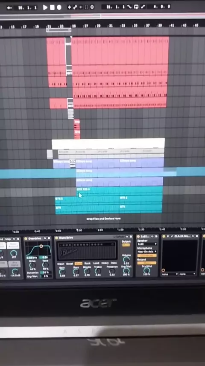205x366 pixels.
Task: Toggle the Automation Arm icon
Action: coord(75,7)
